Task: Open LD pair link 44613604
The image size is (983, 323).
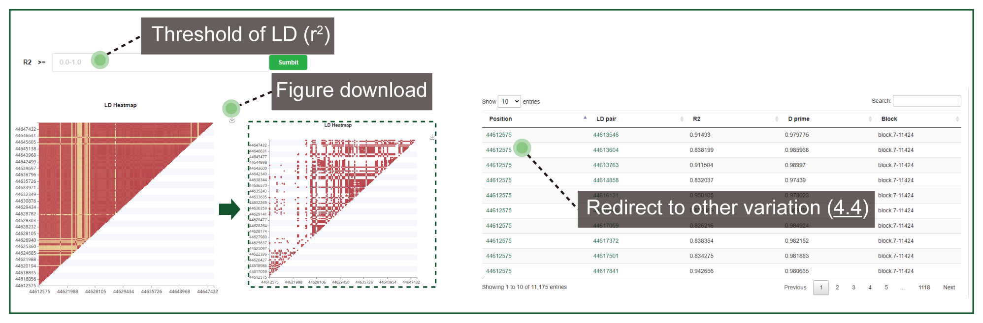Action: tap(606, 150)
